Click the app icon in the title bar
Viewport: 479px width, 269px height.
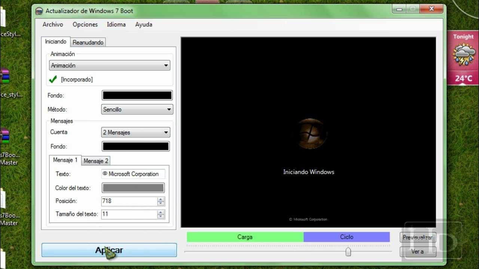point(39,11)
